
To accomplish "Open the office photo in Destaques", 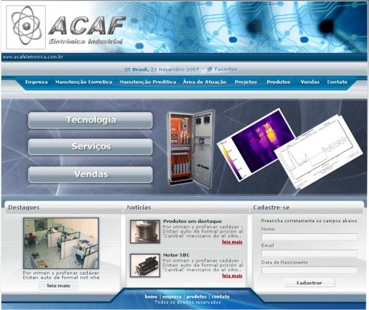I will tap(61, 243).
